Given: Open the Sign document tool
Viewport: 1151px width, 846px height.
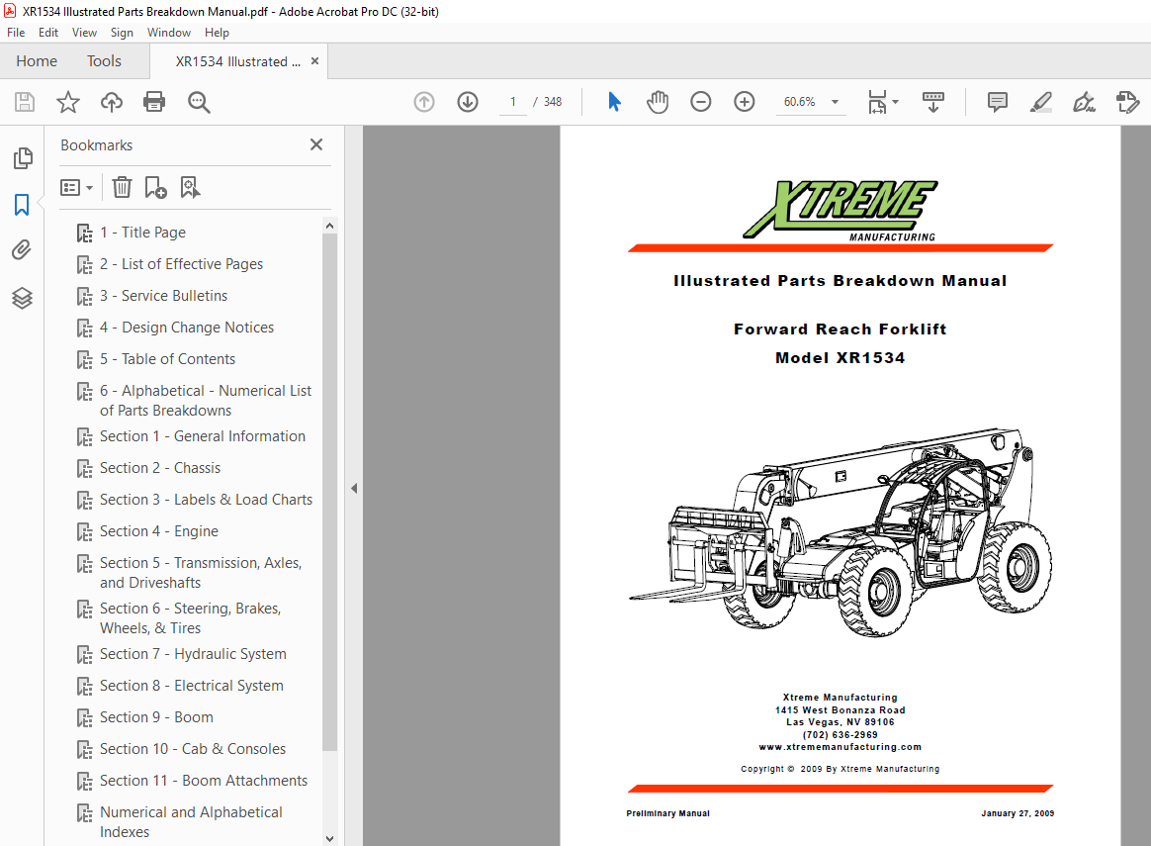Looking at the screenshot, I should coord(1084,101).
